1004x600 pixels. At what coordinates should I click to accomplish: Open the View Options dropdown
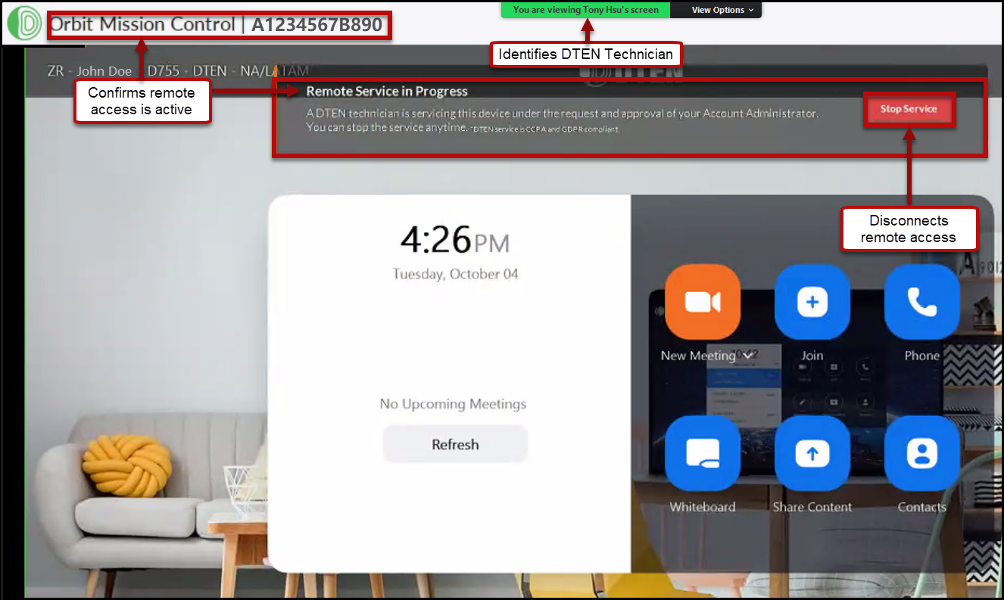(x=722, y=10)
